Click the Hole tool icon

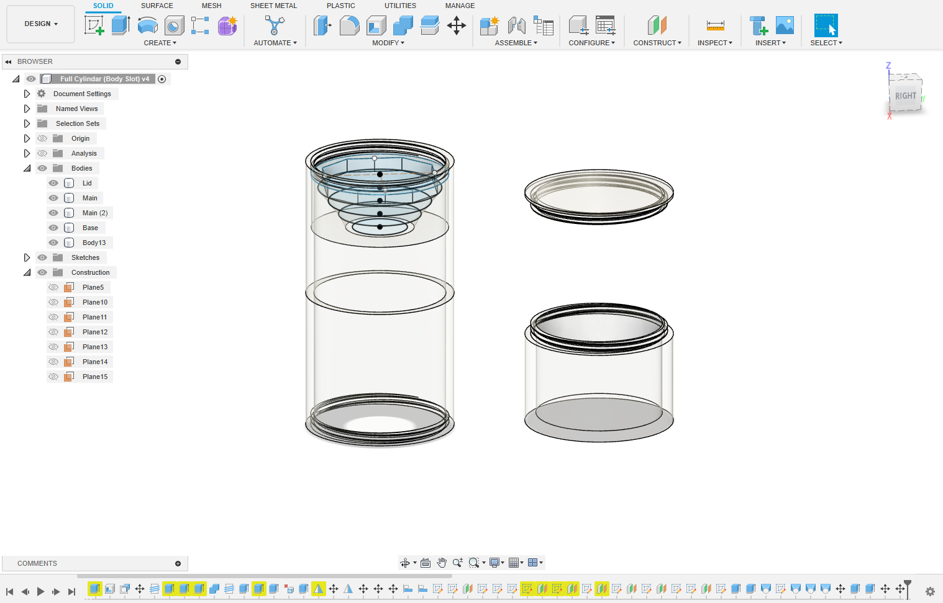tap(174, 25)
